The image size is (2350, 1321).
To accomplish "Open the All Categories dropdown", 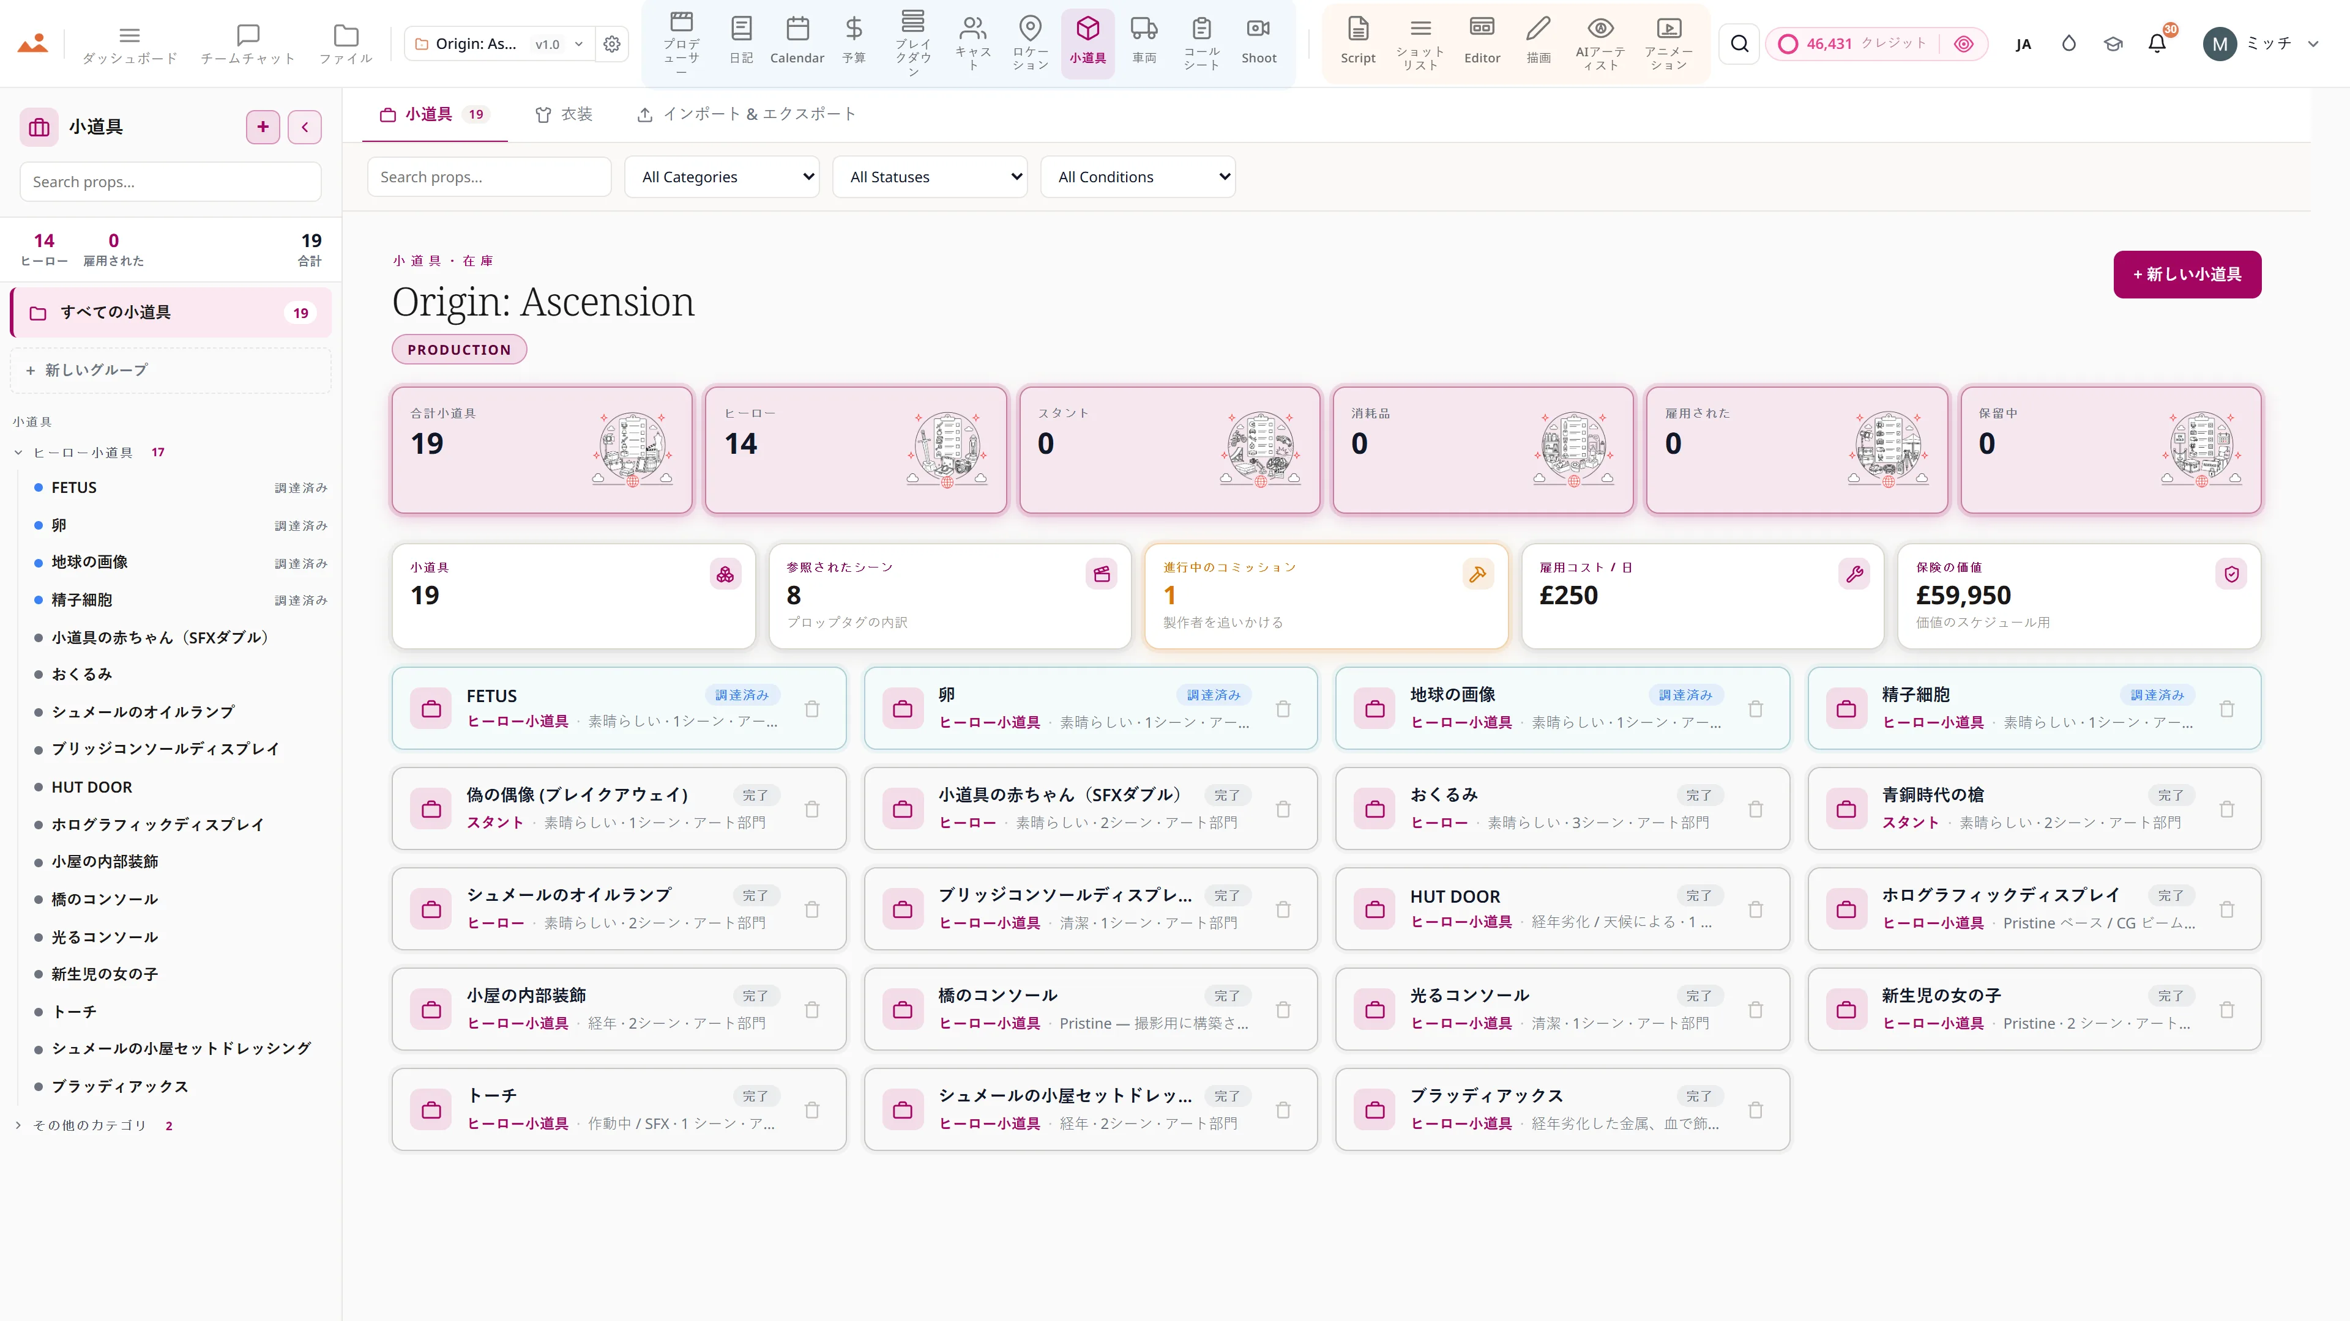I will 722,177.
